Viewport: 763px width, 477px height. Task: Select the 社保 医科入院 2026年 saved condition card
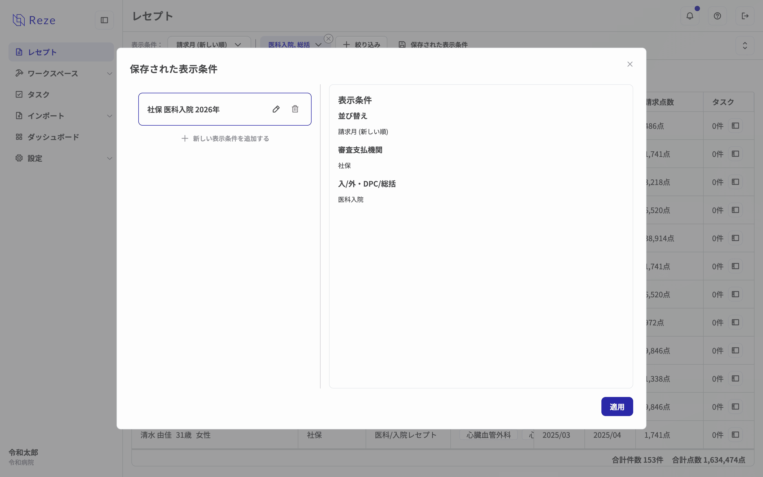click(225, 109)
